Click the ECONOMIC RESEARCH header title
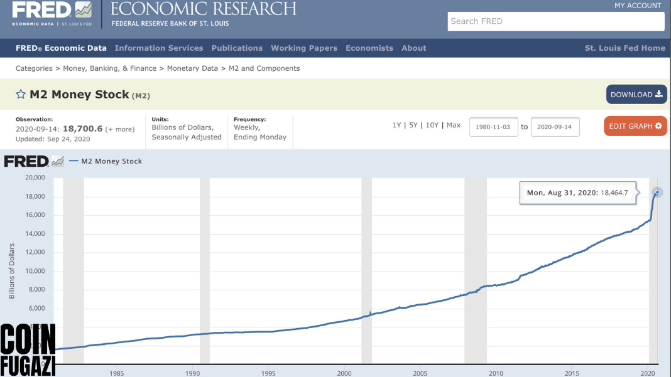 click(x=204, y=9)
